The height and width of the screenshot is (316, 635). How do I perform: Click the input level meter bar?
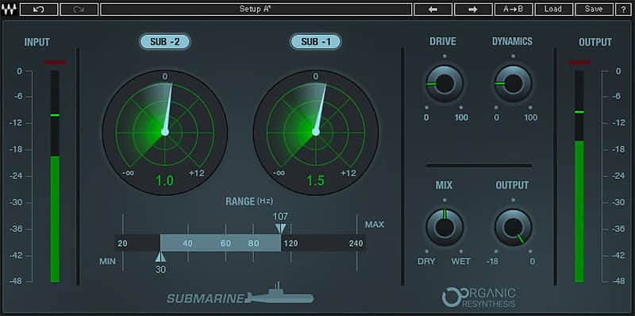click(x=55, y=176)
